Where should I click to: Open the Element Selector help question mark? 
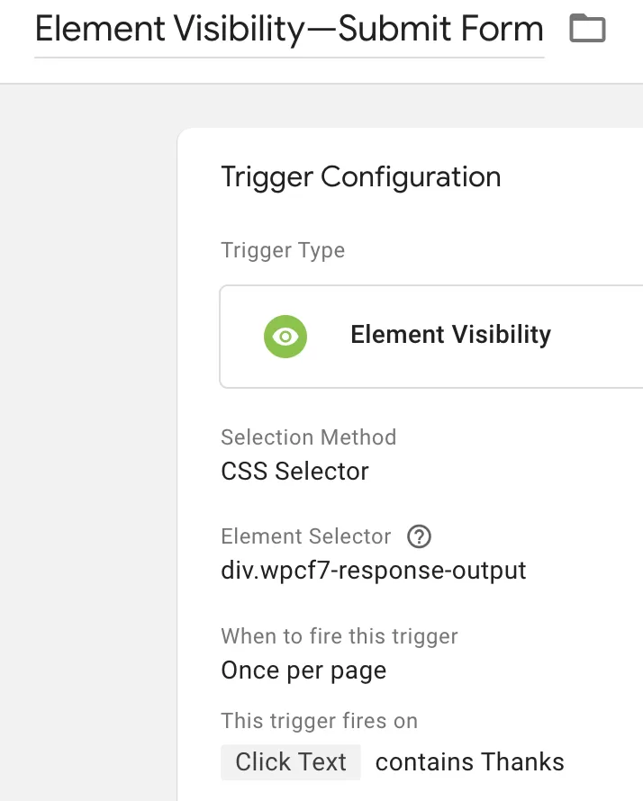point(419,536)
